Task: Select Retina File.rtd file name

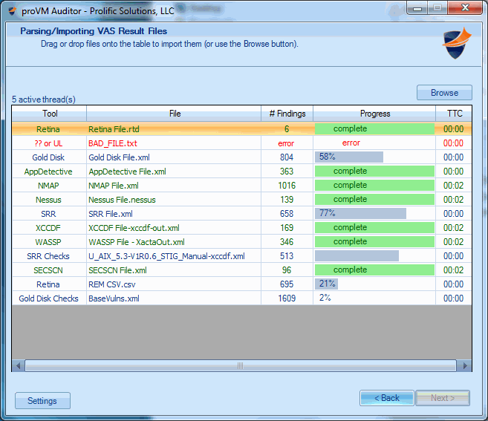Action: click(114, 129)
